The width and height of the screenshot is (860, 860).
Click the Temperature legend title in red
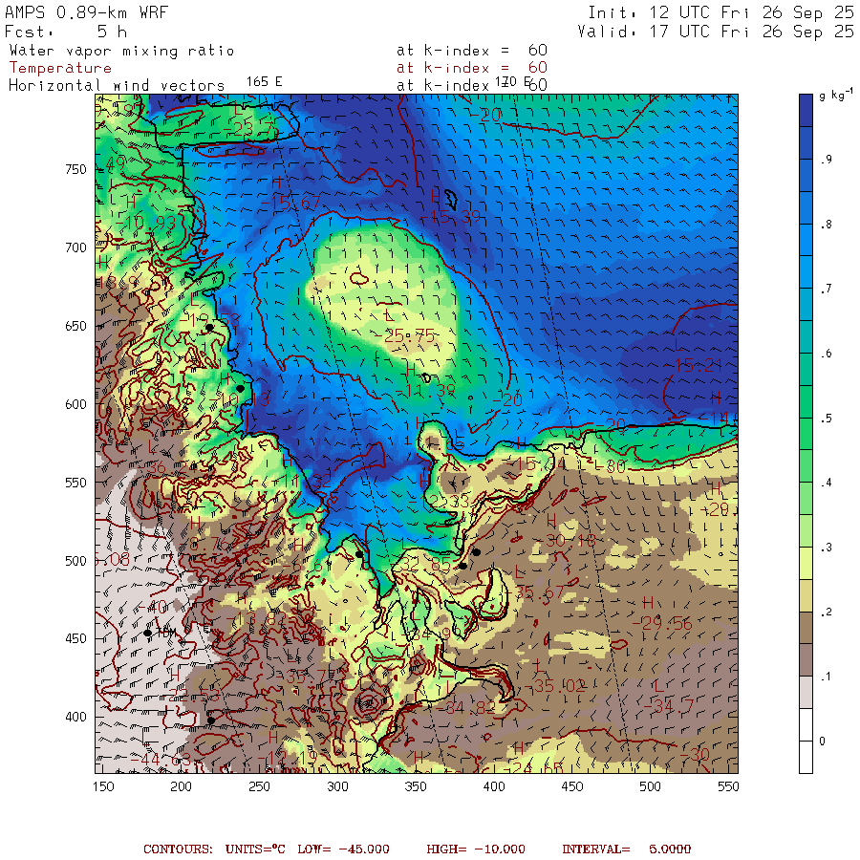point(60,68)
